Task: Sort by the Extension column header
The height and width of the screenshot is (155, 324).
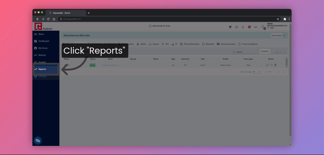Action: click(185, 59)
